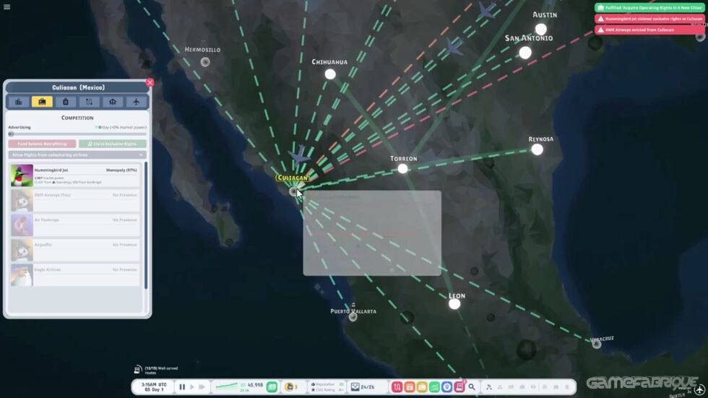Pause the game simulation
708x398 pixels.
182,386
